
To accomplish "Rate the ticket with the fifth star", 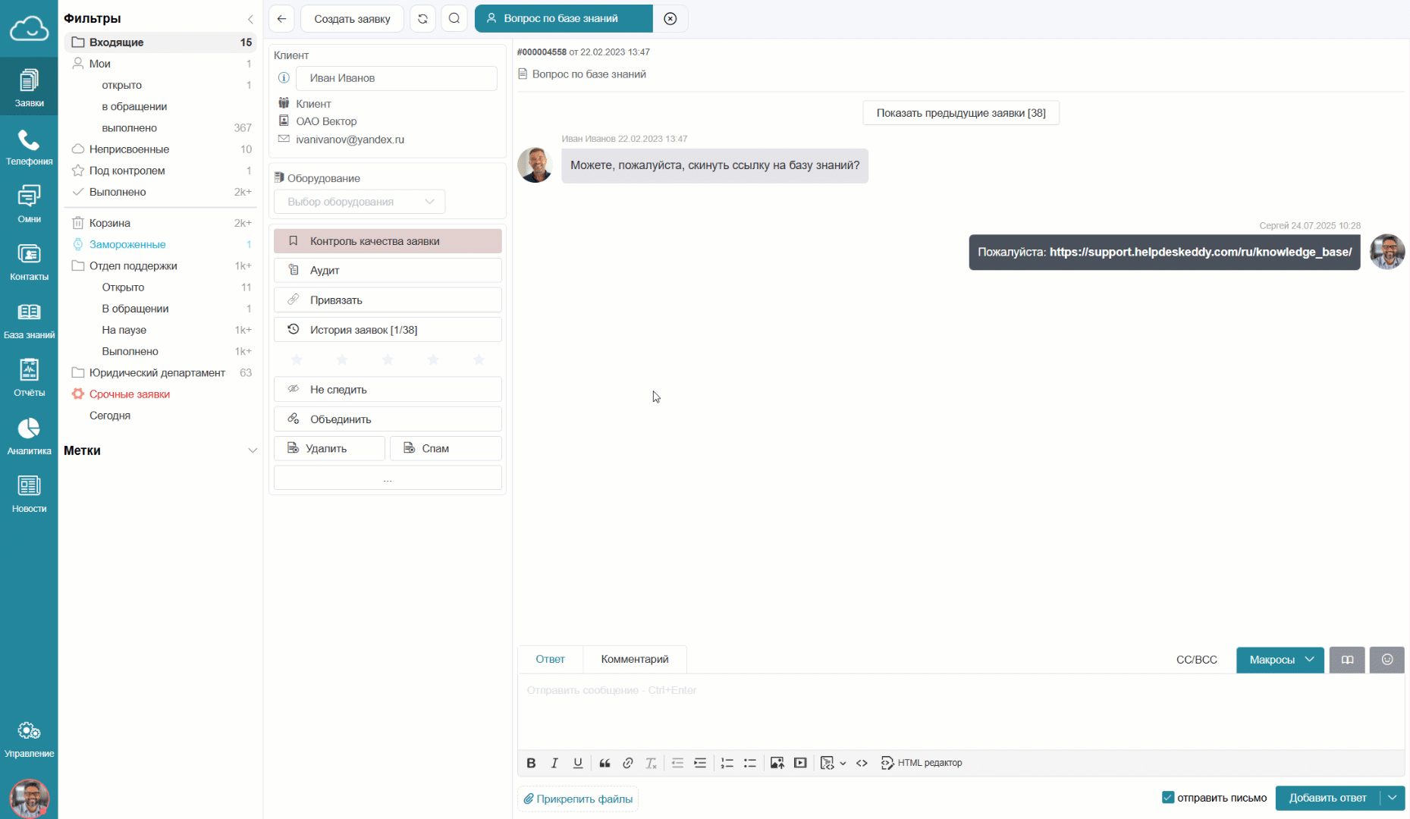I will click(x=479, y=359).
